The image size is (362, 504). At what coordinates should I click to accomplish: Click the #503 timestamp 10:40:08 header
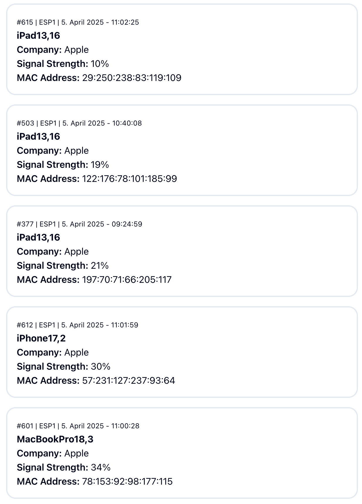point(79,123)
